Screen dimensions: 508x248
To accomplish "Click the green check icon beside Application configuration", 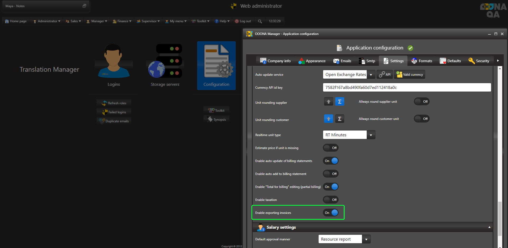I will (410, 48).
